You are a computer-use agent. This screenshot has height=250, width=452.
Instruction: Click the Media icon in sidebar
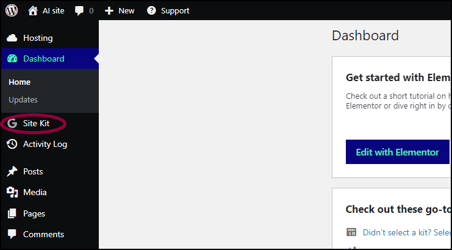(12, 193)
